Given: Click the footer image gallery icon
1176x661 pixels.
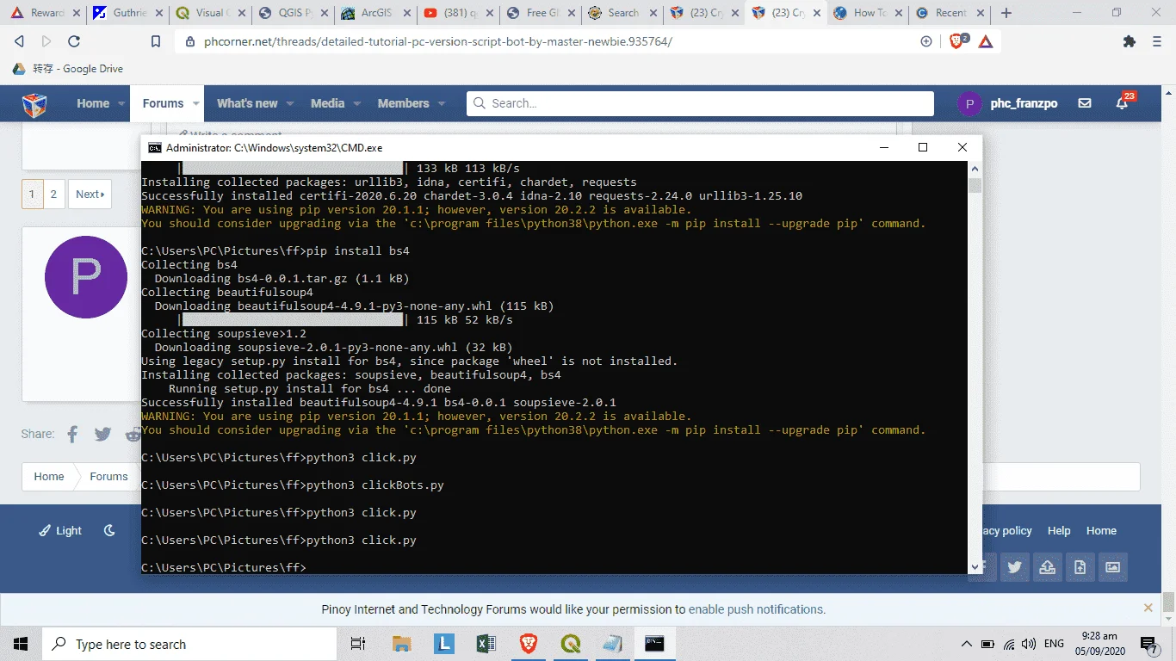Looking at the screenshot, I should [x=1112, y=567].
